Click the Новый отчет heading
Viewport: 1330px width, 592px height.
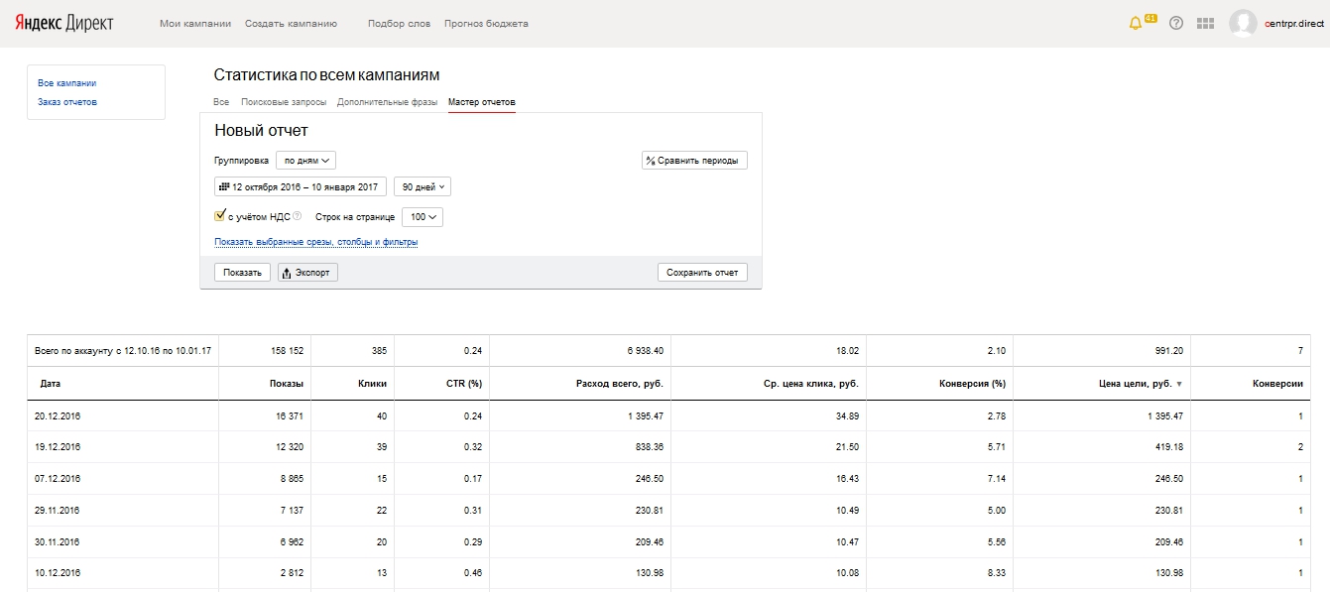(261, 131)
